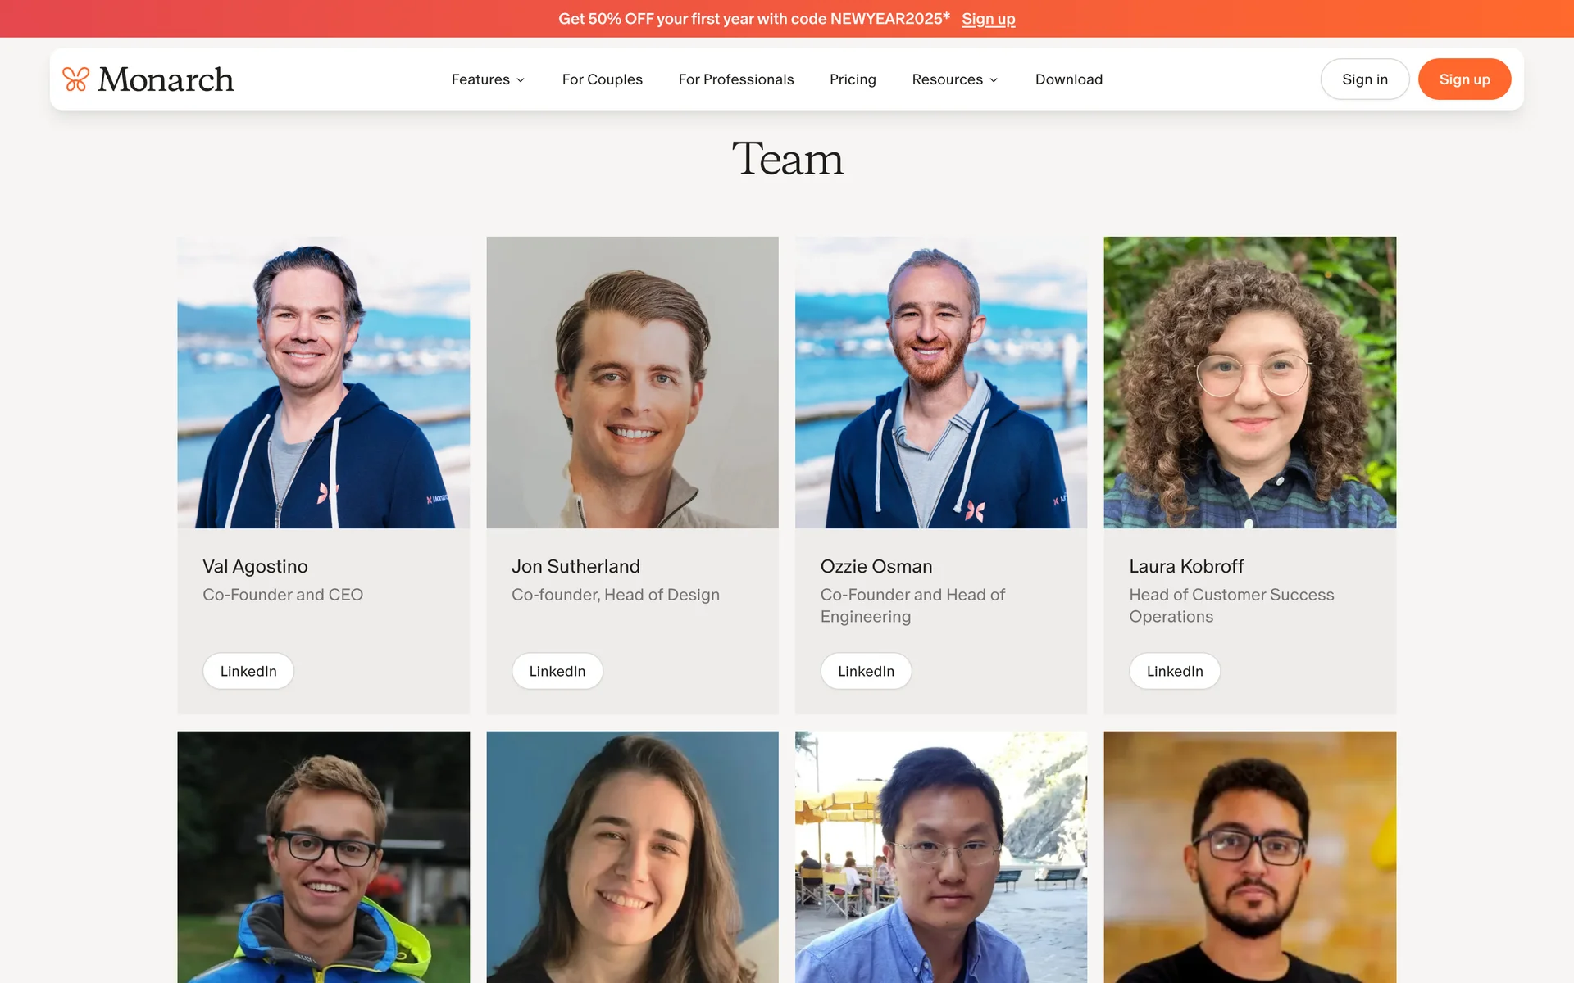Image resolution: width=1574 pixels, height=983 pixels.
Task: Open Laura Kobroff's LinkedIn profile
Action: (1174, 671)
